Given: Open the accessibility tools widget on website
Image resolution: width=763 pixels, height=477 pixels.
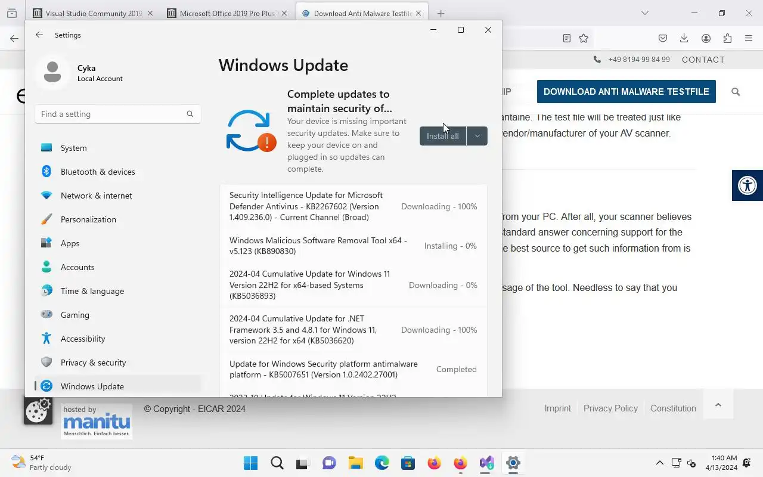Looking at the screenshot, I should [748, 185].
